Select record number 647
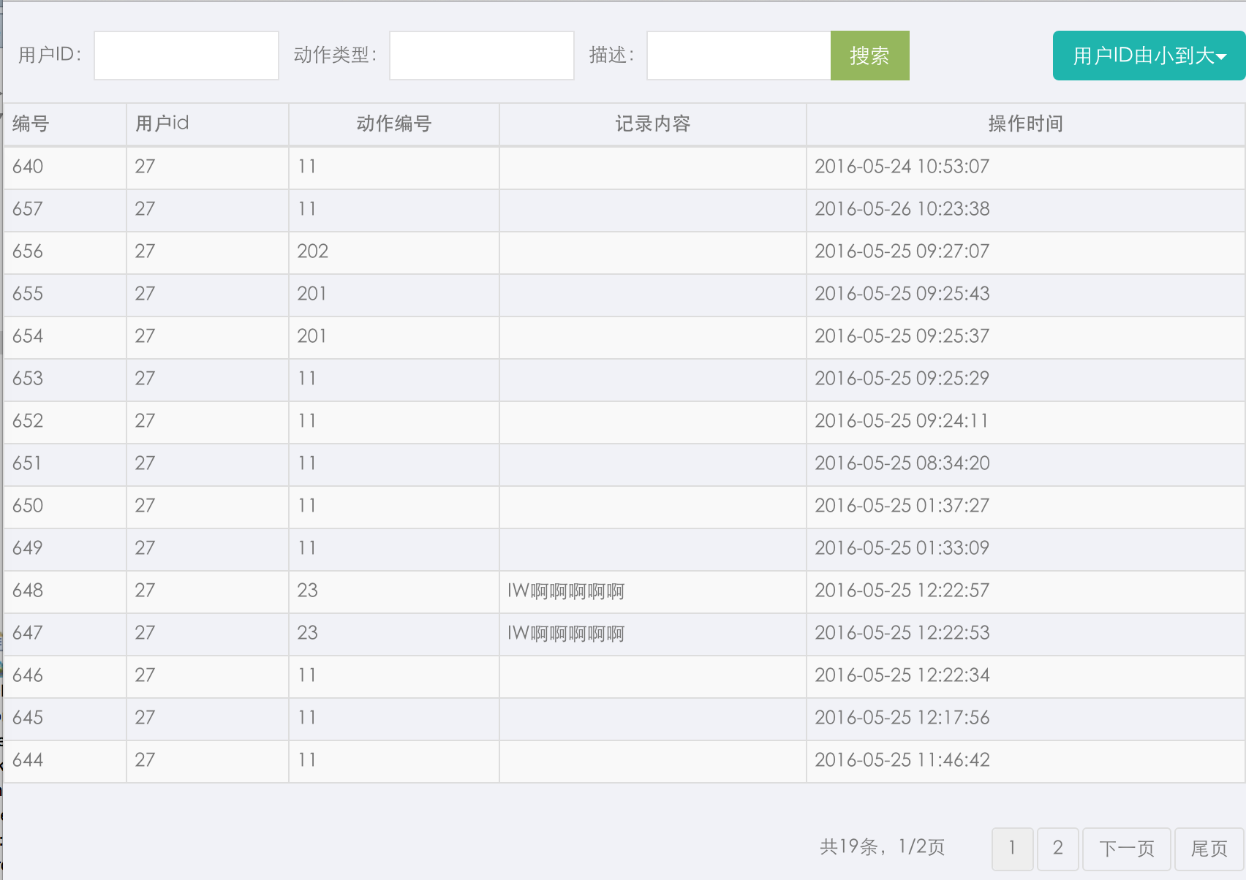The image size is (1246, 880). pos(28,633)
